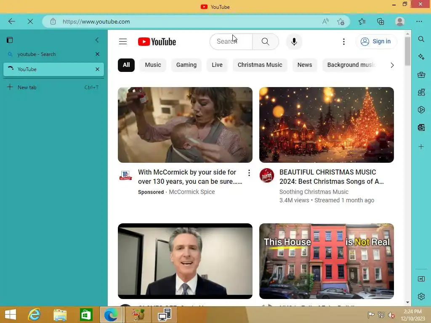Open the YouTube hamburger guide menu

coord(123,42)
